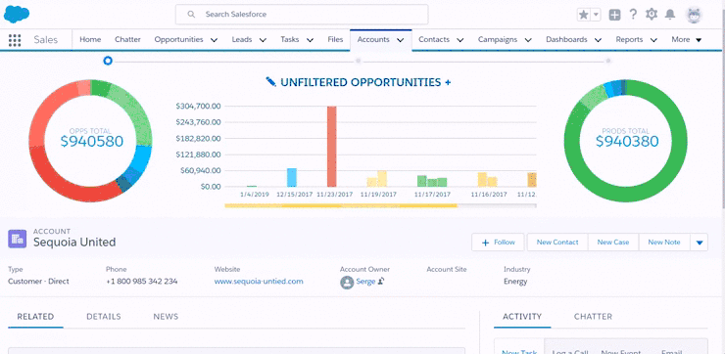Click the phone number +1 800 985 342 234
This screenshot has height=354, width=725.
[x=141, y=282]
